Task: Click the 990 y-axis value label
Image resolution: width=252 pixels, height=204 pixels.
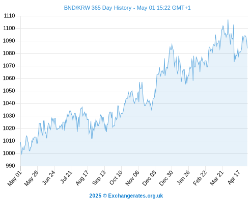Action: click(x=10, y=166)
